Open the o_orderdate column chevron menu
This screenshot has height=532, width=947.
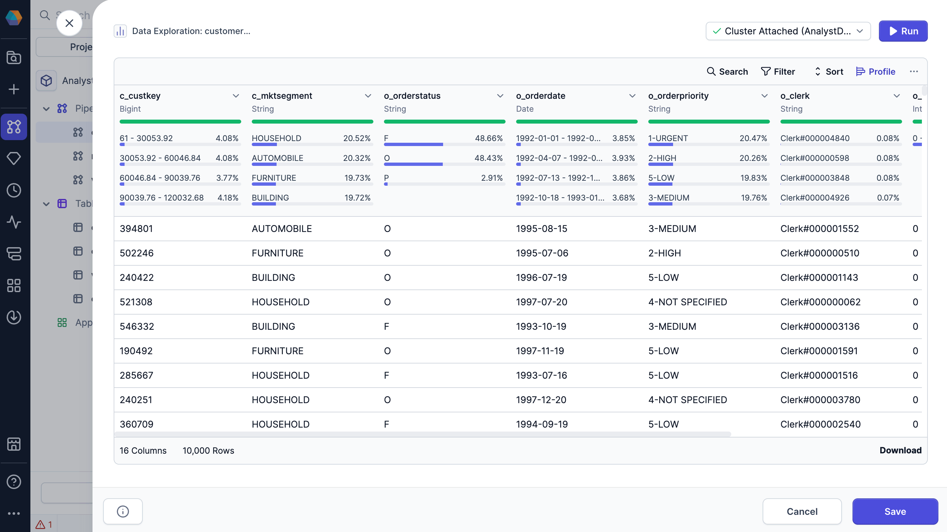[632, 95]
